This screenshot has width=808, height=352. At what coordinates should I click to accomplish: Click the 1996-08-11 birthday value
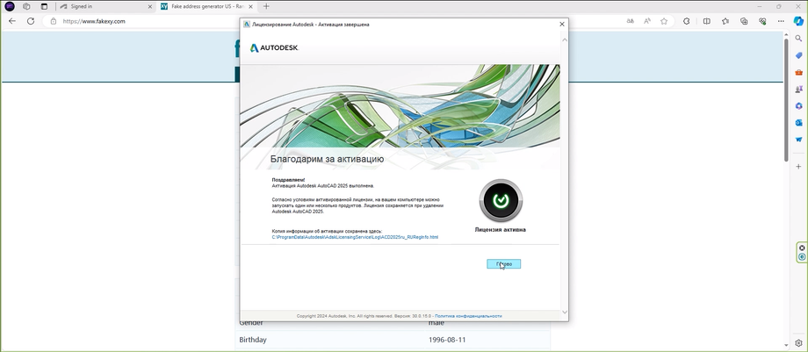tap(446, 340)
